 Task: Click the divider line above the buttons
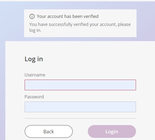tap(80, 118)
